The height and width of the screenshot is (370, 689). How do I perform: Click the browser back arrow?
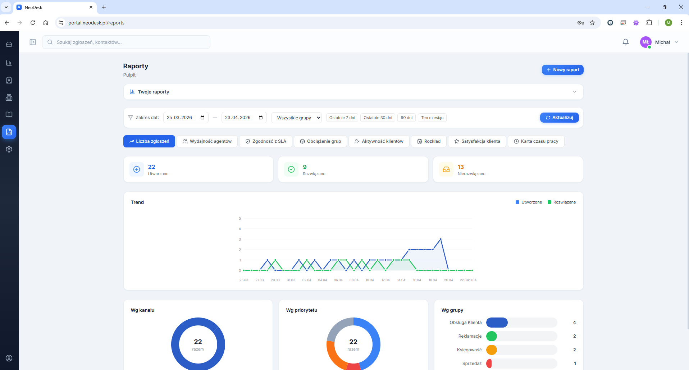(x=7, y=23)
